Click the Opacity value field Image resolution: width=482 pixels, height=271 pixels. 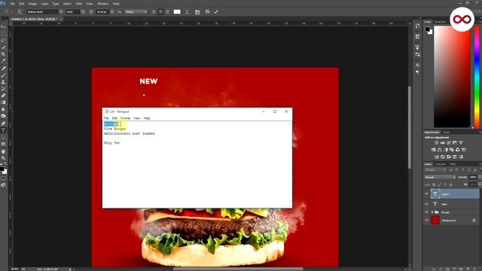click(473, 178)
